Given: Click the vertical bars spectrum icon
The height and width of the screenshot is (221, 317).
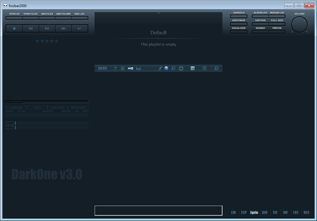Looking at the screenshot, I should [139, 69].
